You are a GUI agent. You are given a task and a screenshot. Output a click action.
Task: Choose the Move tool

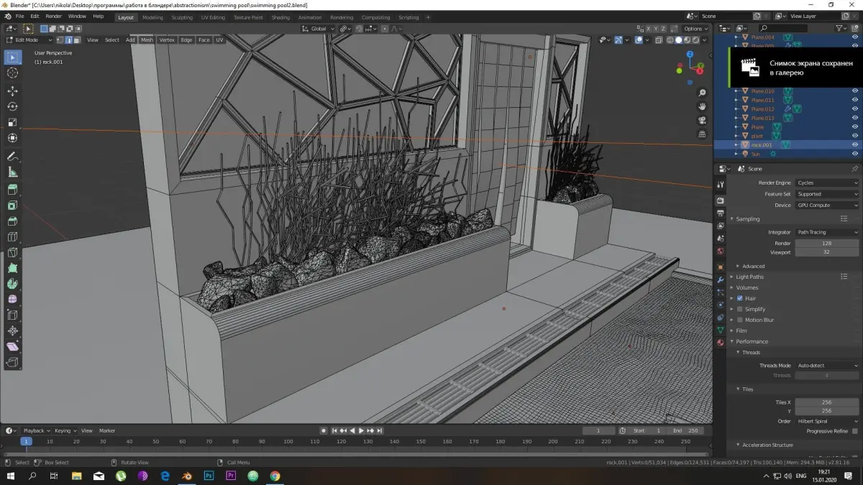click(12, 91)
